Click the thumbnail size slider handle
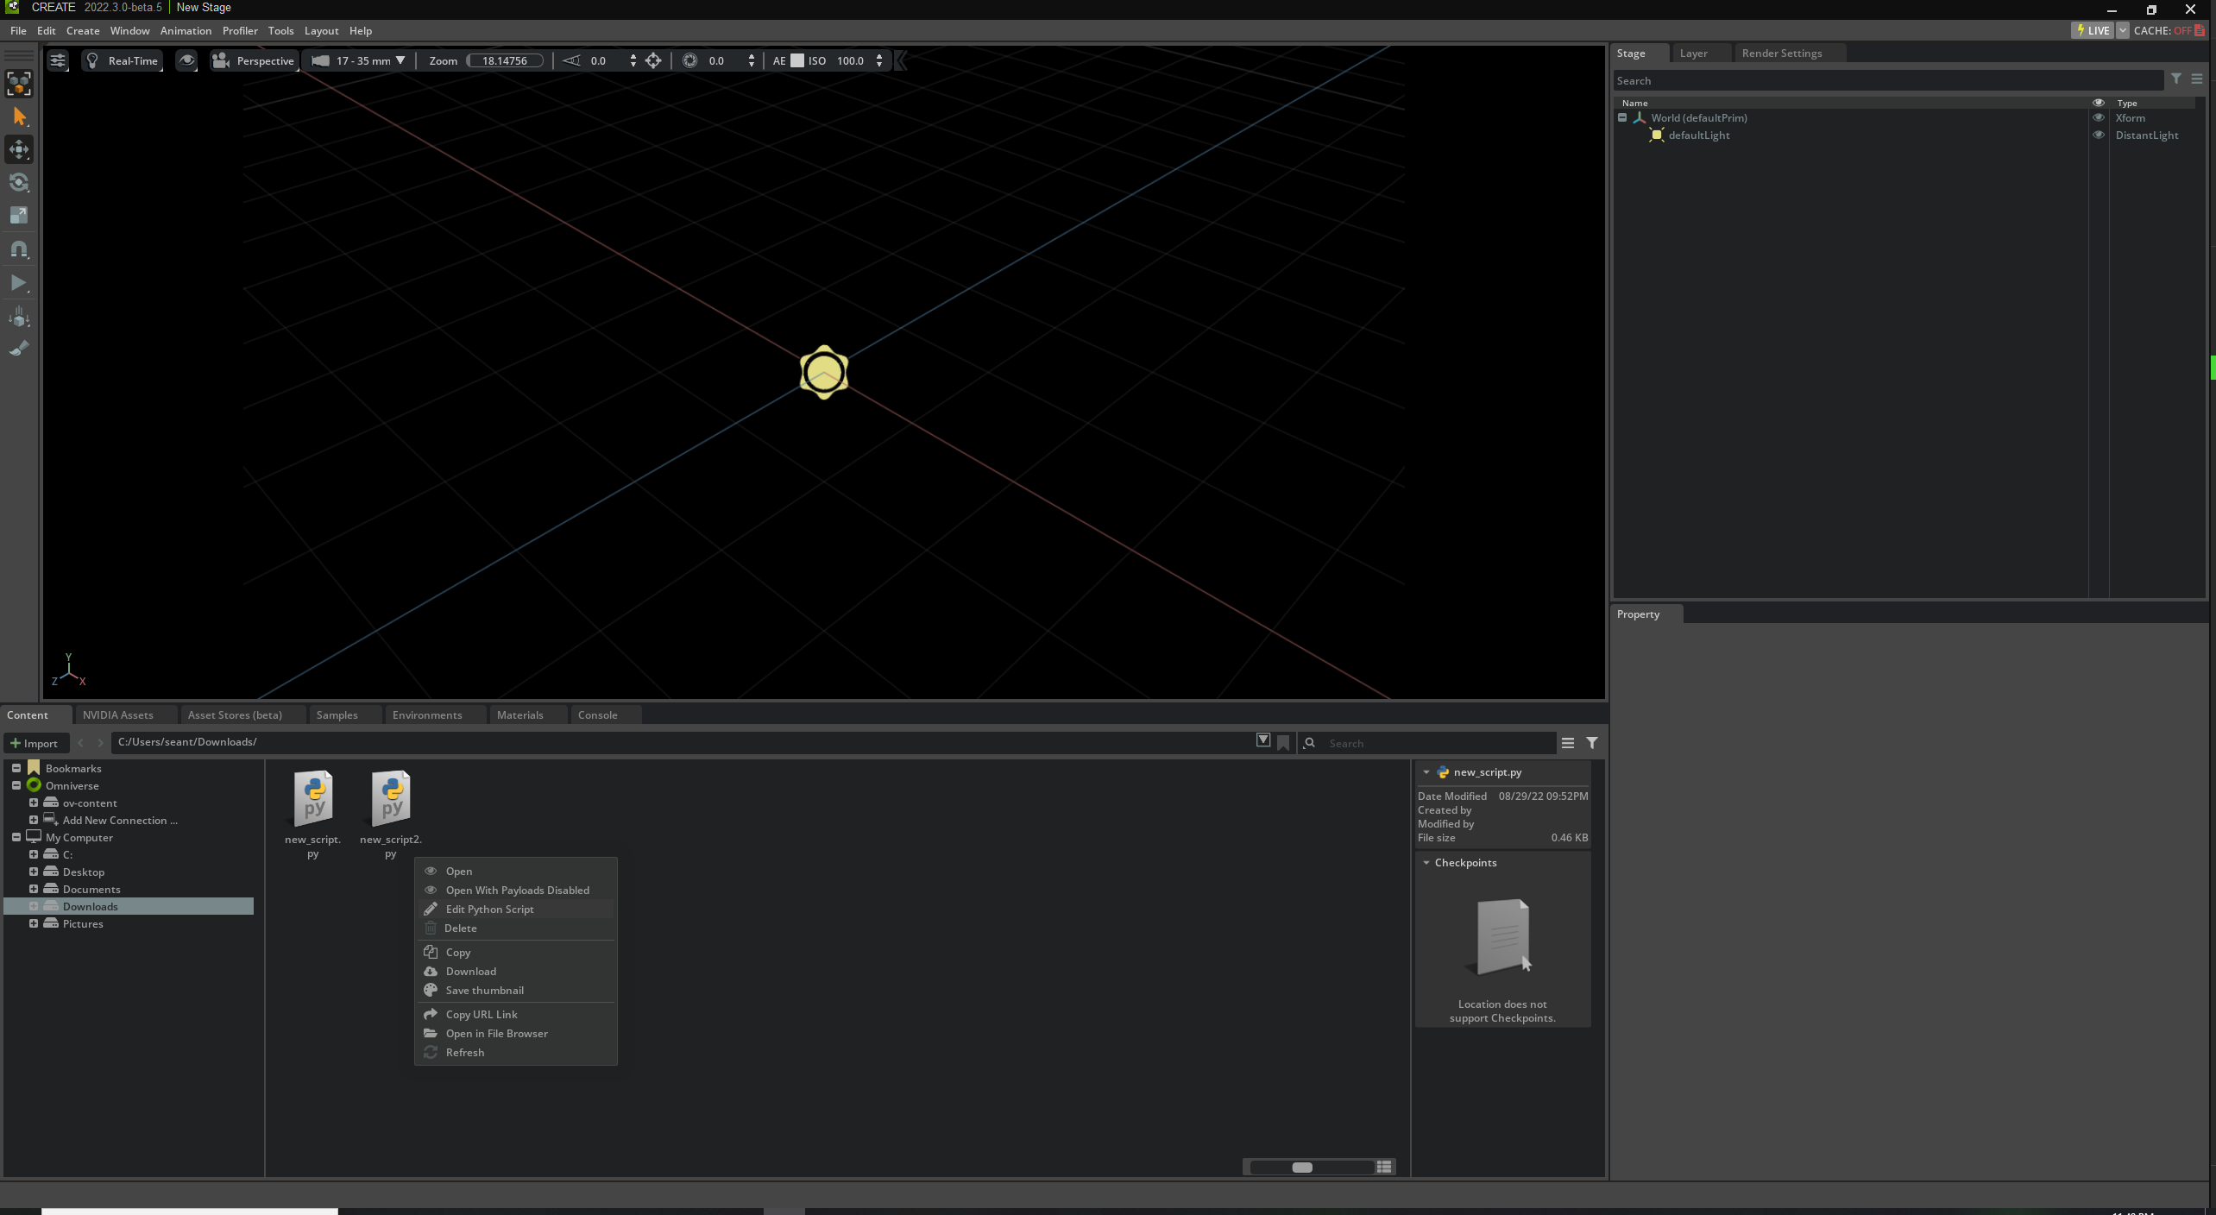The height and width of the screenshot is (1215, 2216). click(1302, 1168)
